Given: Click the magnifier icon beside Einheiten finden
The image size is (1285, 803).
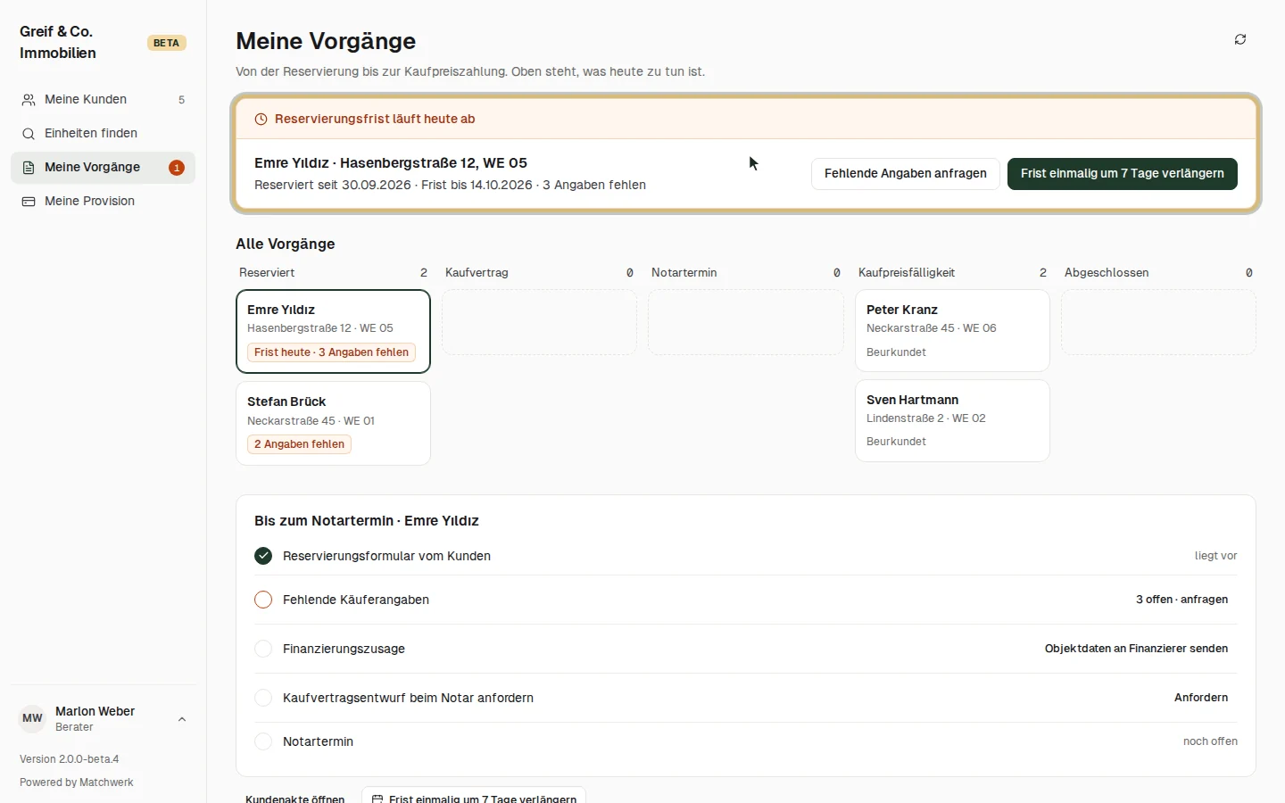Looking at the screenshot, I should (x=29, y=134).
